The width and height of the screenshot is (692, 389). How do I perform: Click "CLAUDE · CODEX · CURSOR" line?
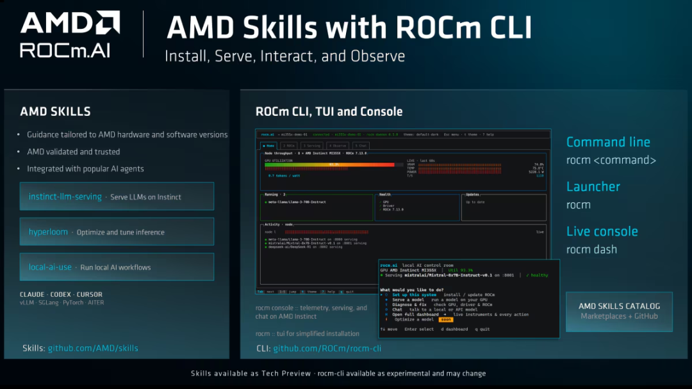click(61, 294)
